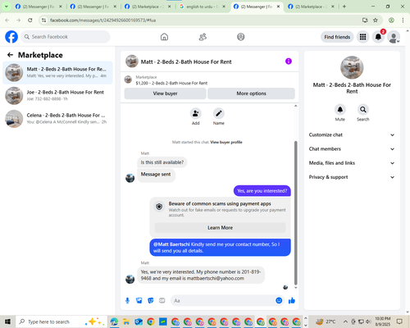Open the Facebook logo home link
The width and height of the screenshot is (410, 328).
pos(11,37)
